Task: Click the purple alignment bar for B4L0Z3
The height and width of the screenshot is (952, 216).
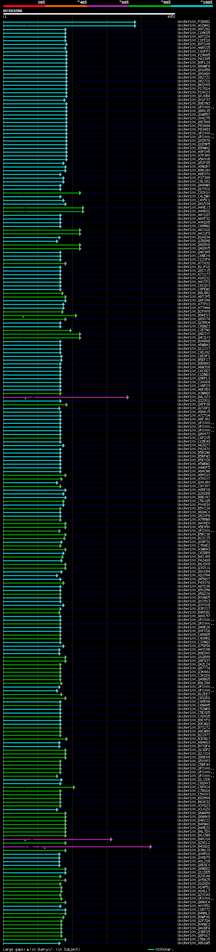Action: click(x=66, y=397)
